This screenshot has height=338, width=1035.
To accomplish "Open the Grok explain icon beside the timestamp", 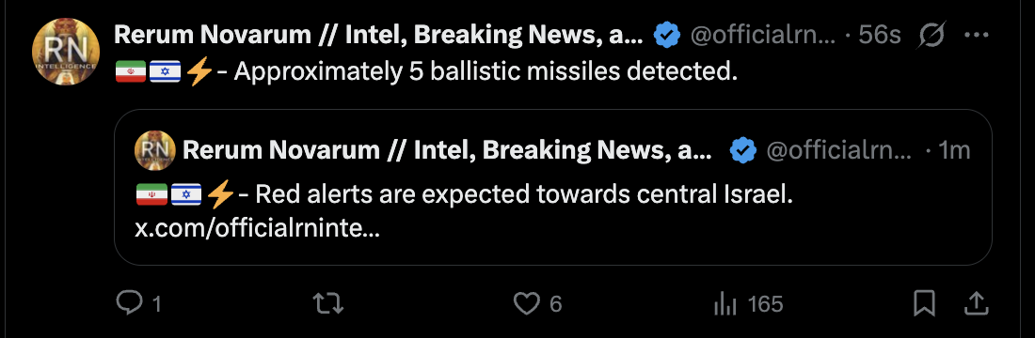I will point(932,35).
